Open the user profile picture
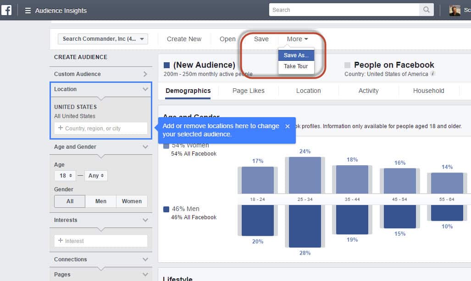Screen dimensions: 471x281 tap(455, 10)
